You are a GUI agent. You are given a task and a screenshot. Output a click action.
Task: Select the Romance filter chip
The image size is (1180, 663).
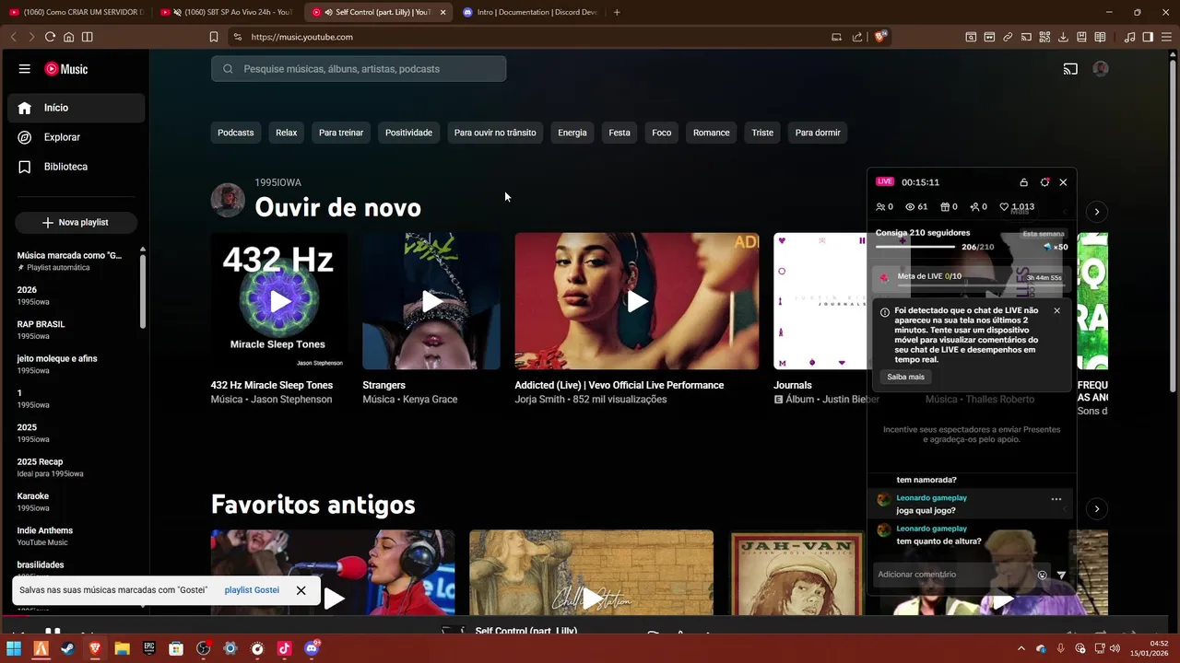point(711,133)
